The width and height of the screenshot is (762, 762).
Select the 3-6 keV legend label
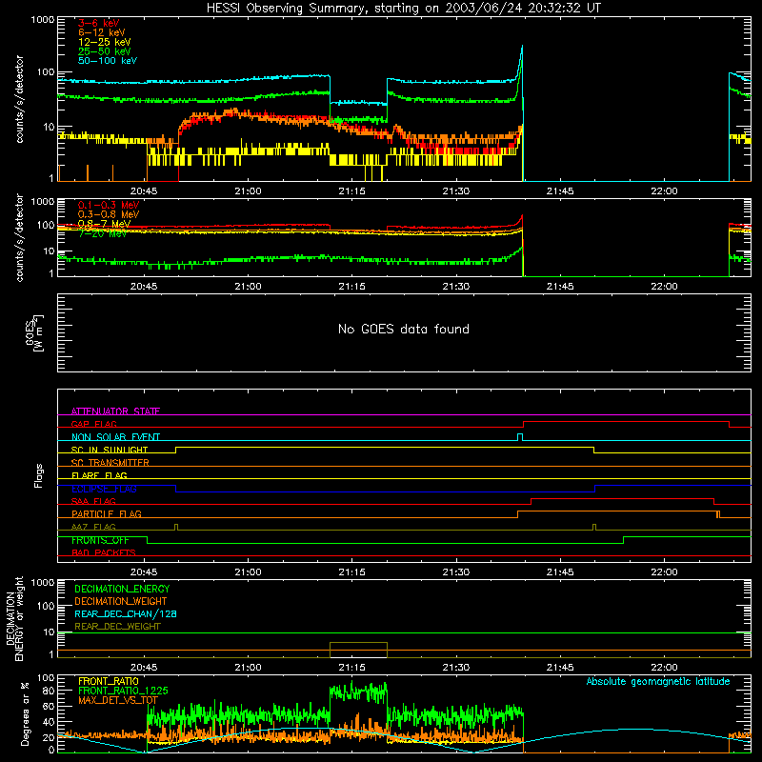98,23
